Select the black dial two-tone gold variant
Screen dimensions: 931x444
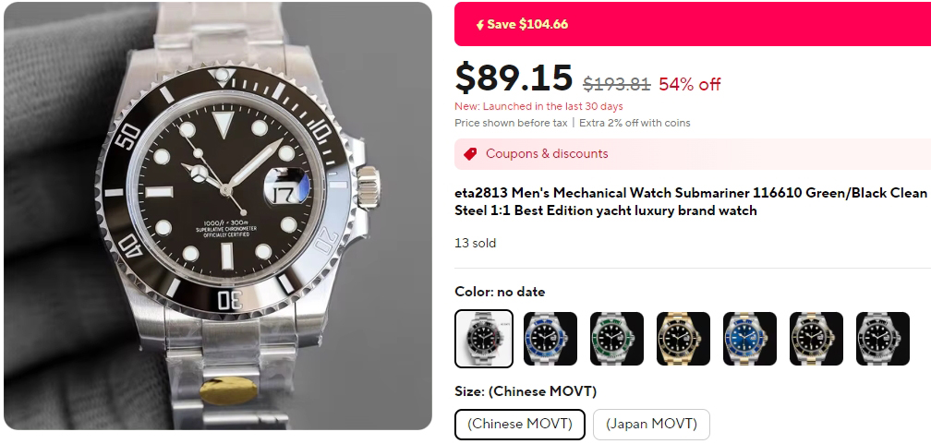[x=816, y=338]
